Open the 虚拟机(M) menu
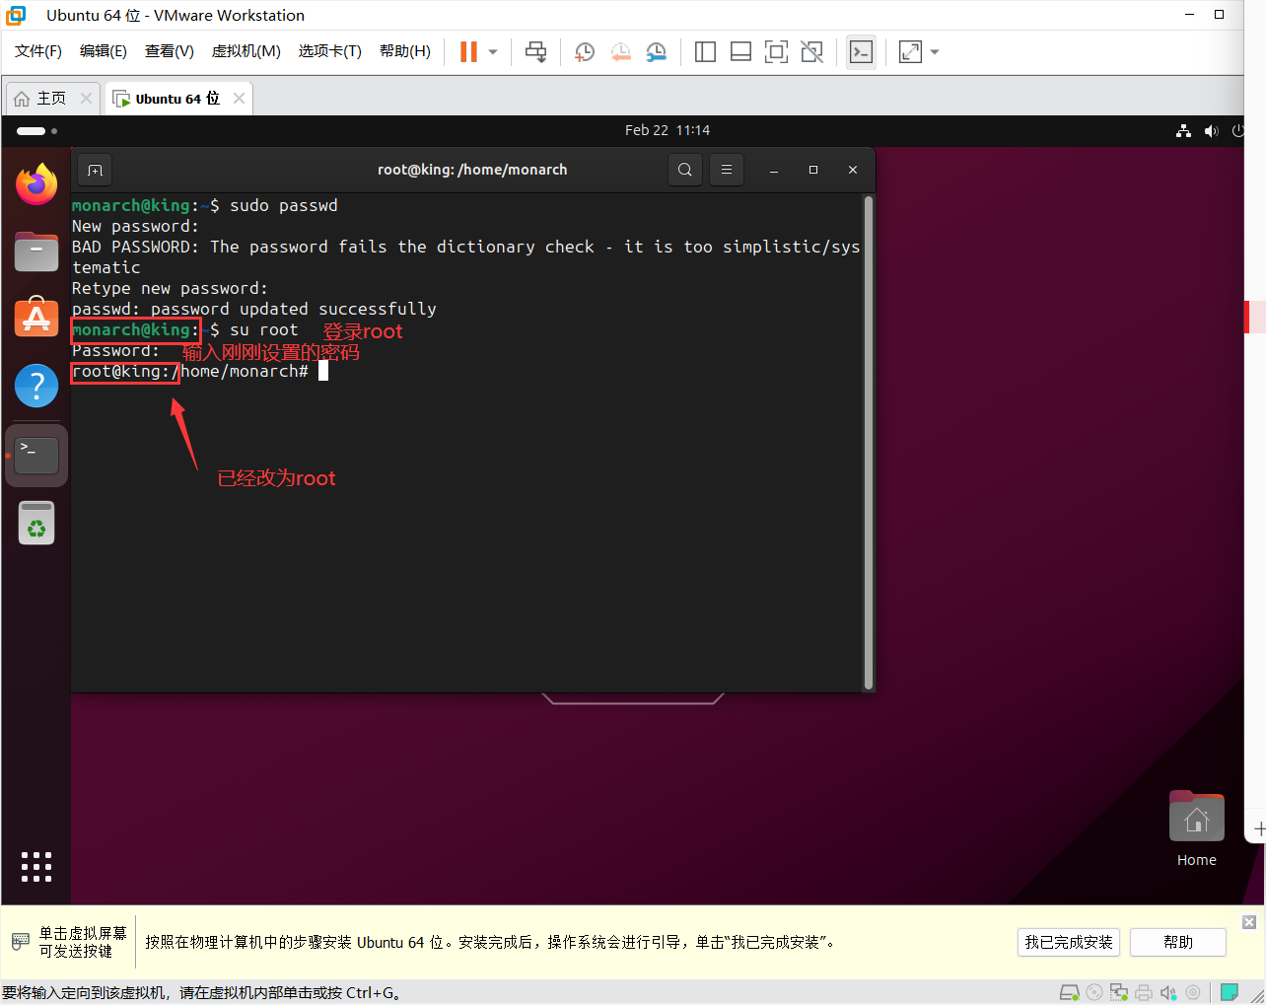Screen dimensions: 1266x1005 click(246, 50)
